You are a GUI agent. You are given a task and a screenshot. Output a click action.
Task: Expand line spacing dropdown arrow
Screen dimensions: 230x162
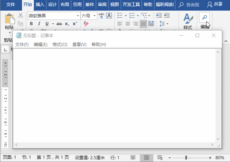(x=168, y=24)
